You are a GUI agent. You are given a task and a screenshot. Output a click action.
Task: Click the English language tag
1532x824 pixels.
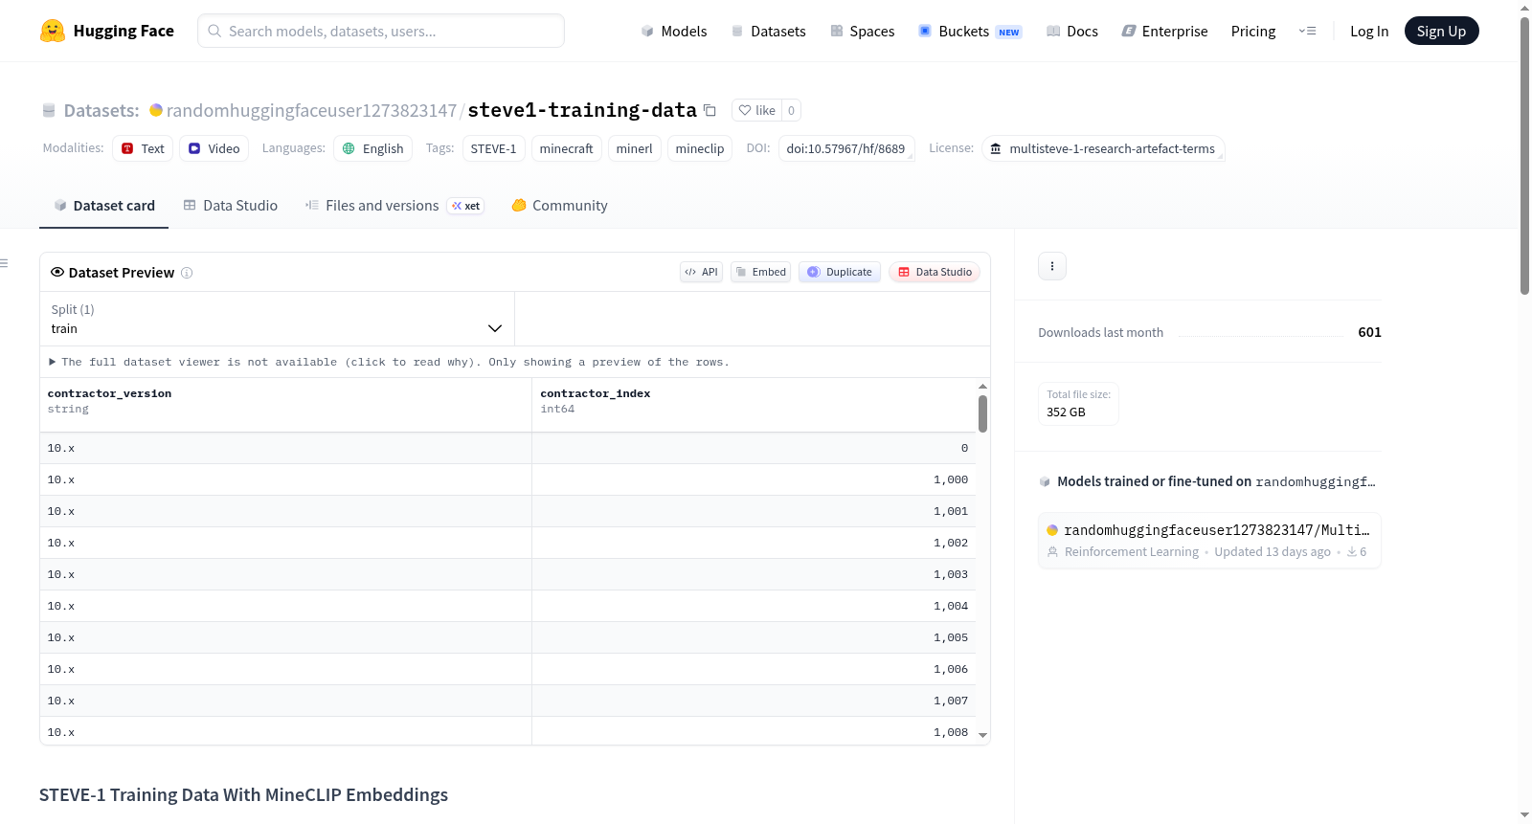372,148
